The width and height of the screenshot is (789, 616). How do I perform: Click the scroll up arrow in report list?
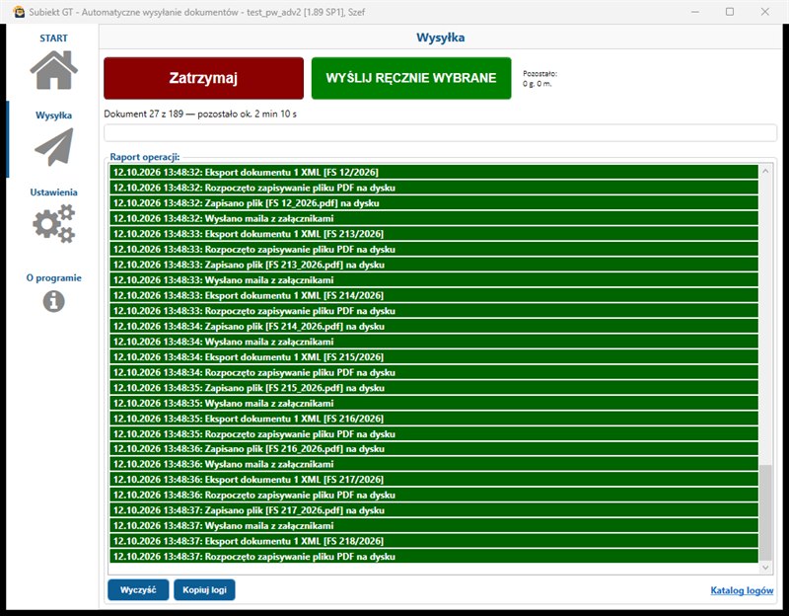pos(765,171)
